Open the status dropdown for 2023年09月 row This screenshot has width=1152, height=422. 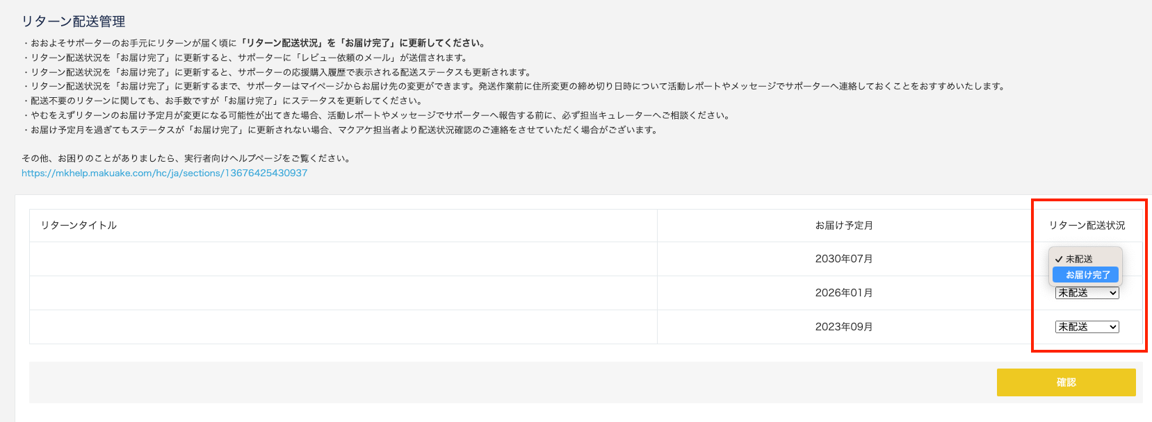[x=1087, y=327]
